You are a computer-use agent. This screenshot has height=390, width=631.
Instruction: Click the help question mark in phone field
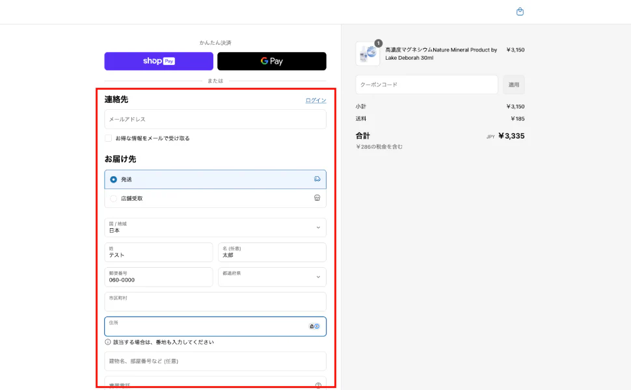click(318, 385)
